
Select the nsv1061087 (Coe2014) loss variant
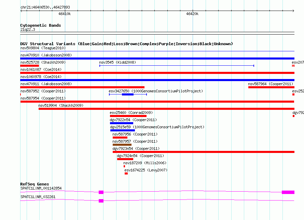pos(157,73)
